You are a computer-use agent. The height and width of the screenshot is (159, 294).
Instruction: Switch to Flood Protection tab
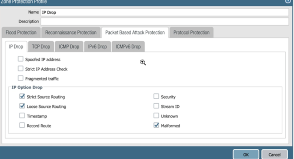point(21,32)
